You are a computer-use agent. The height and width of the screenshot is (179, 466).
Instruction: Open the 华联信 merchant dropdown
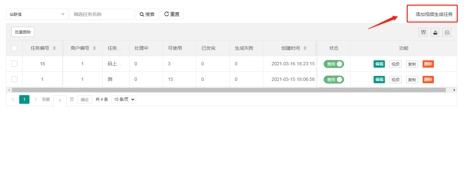click(37, 14)
